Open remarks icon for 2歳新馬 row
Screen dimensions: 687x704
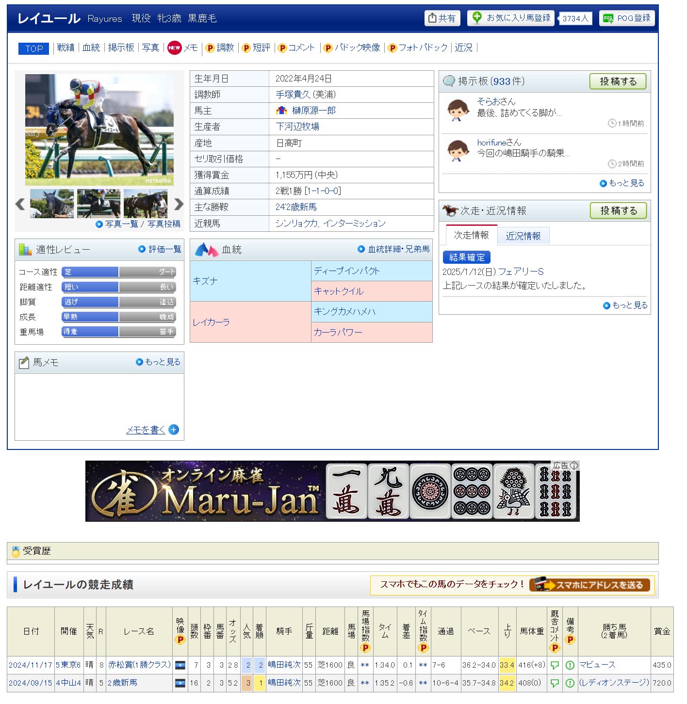coord(570,683)
